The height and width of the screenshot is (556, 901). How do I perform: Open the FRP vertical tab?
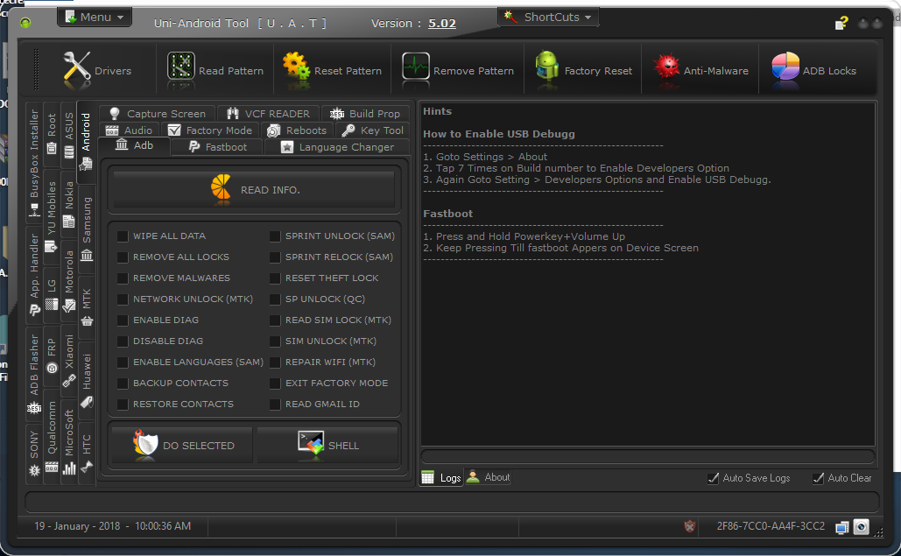coord(52,356)
